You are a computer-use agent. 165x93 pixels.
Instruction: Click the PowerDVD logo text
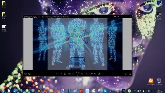(31, 17)
